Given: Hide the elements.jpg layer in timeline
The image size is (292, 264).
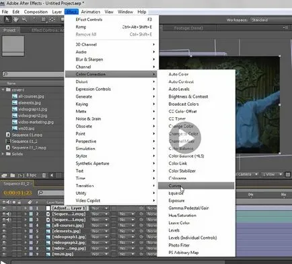Looking at the screenshot, I should pyautogui.click(x=4, y=231).
